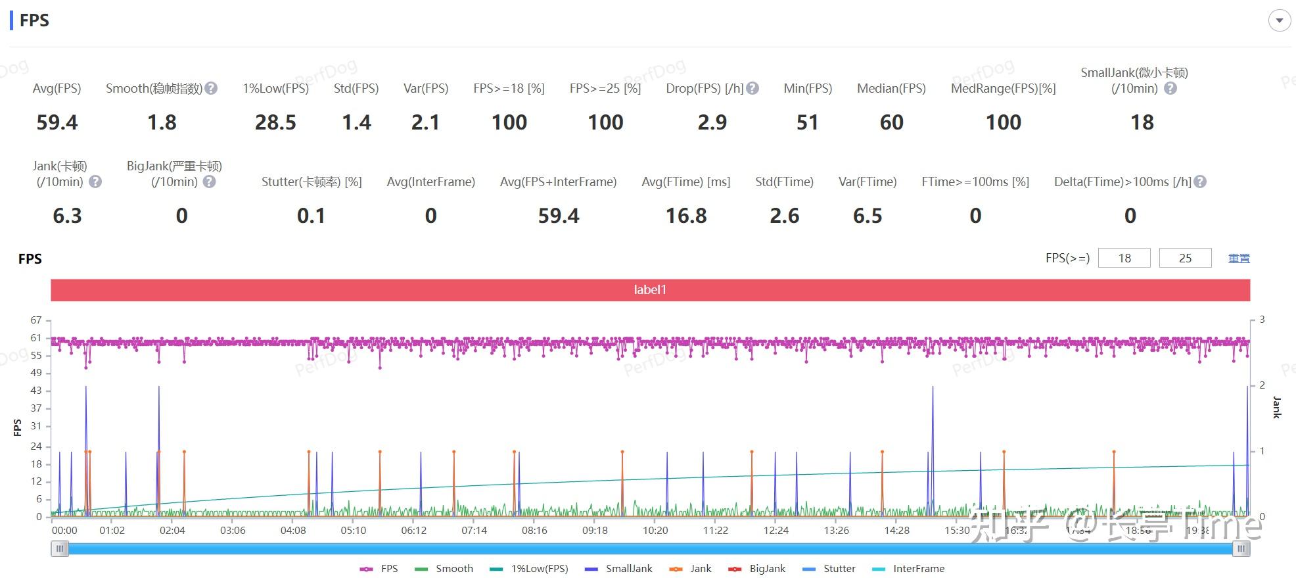Image resolution: width=1296 pixels, height=578 pixels.
Task: Toggle the FPS series in the chart legend
Action: click(x=379, y=569)
